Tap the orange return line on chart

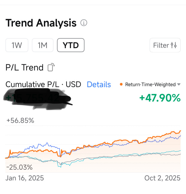[126, 141]
